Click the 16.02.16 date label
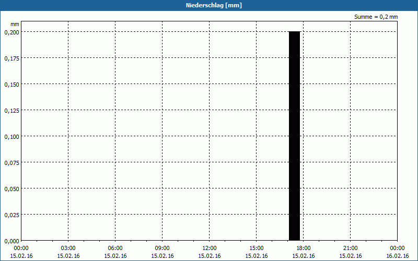Screen dimensions: 418x261 click(x=398, y=256)
